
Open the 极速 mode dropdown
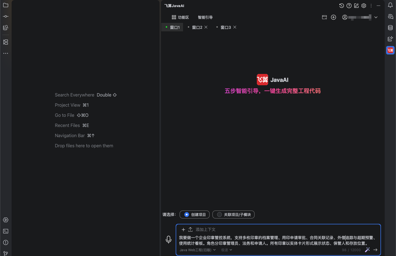[x=227, y=250]
